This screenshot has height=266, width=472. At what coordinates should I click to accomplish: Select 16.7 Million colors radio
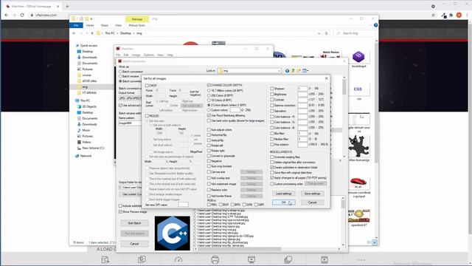tap(209, 90)
